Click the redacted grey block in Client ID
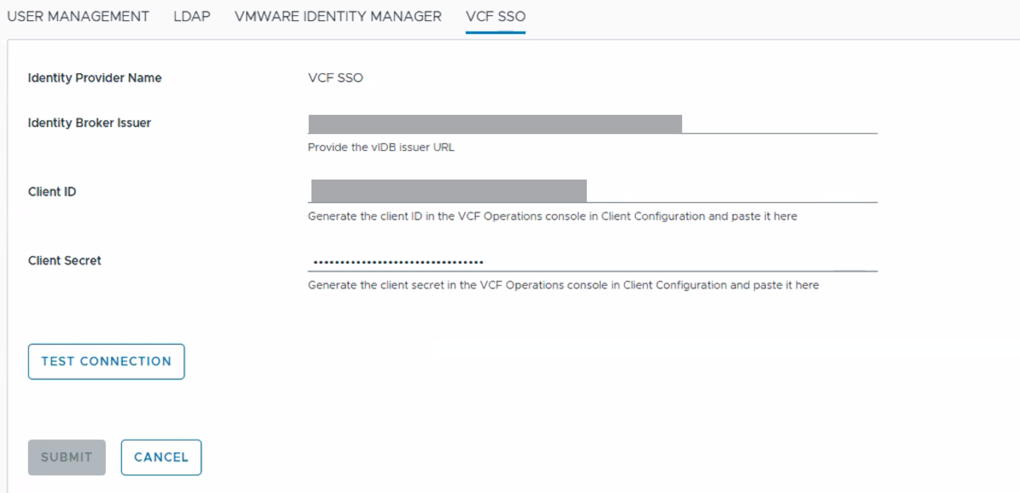Viewport: 1020px width, 493px height. 449,191
